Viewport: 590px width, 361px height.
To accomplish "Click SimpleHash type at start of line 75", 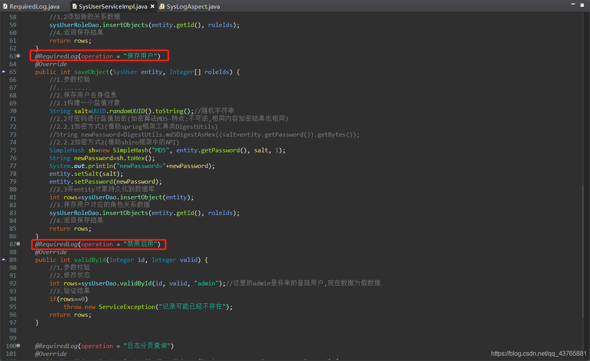I will click(x=67, y=150).
